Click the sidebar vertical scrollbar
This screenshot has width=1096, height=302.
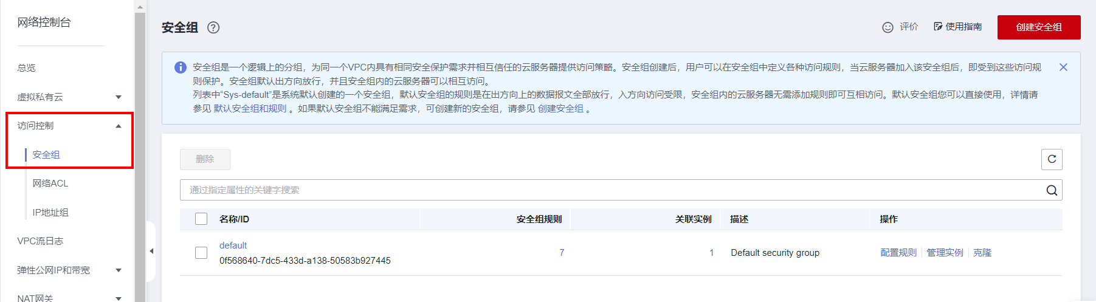pos(140,152)
